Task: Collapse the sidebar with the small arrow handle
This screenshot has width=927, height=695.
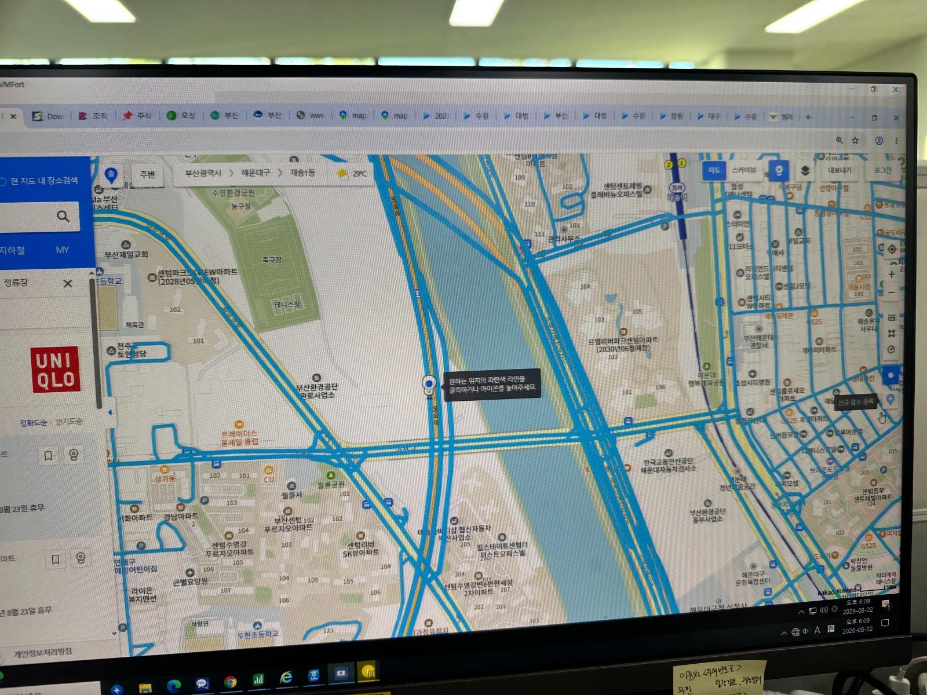Action: pyautogui.click(x=110, y=412)
